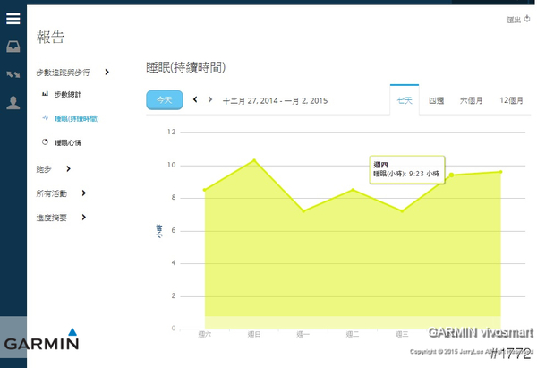This screenshot has height=368, width=537.
Task: Click the 週三 axis label
Action: pos(402,334)
